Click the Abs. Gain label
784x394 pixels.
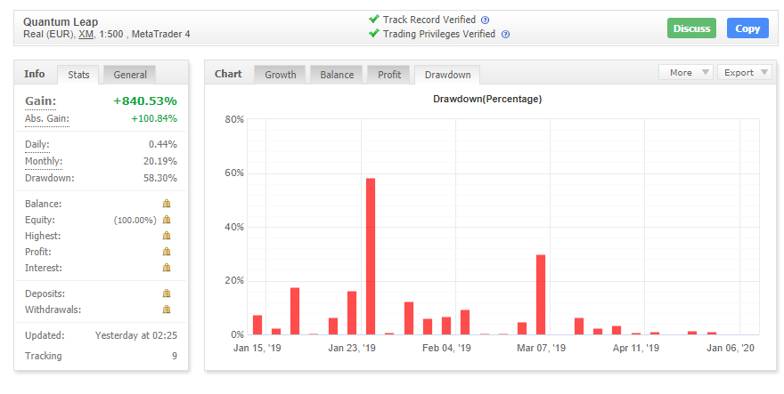47,118
